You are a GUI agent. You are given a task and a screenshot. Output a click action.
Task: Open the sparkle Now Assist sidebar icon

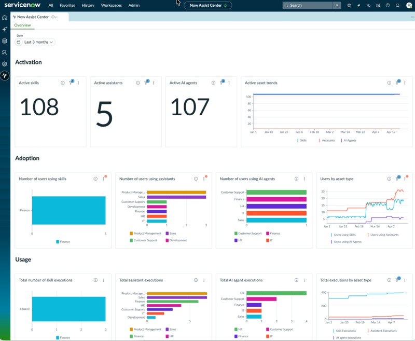5,29
